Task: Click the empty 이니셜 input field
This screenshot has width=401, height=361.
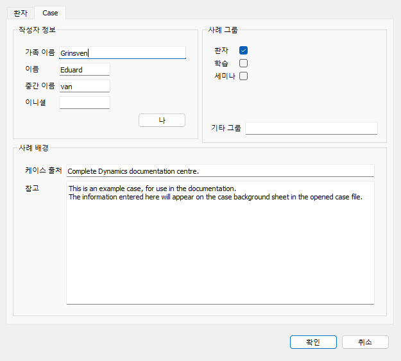Action: 85,103
